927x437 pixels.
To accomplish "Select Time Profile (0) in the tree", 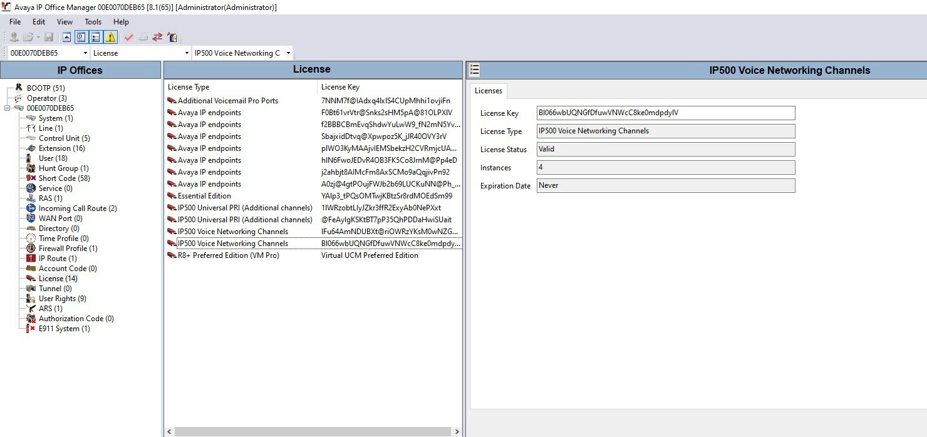I will 64,239.
